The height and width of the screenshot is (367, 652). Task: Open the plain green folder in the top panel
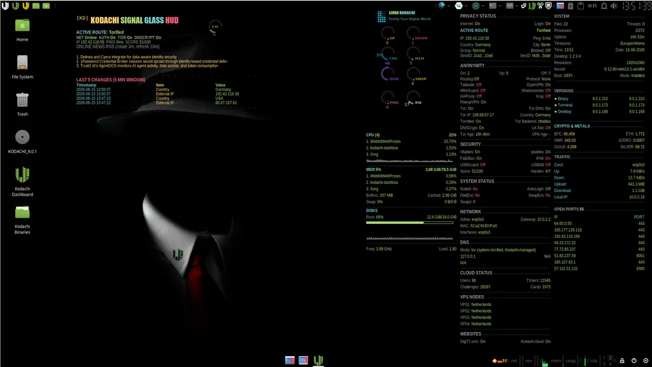[x=36, y=6]
